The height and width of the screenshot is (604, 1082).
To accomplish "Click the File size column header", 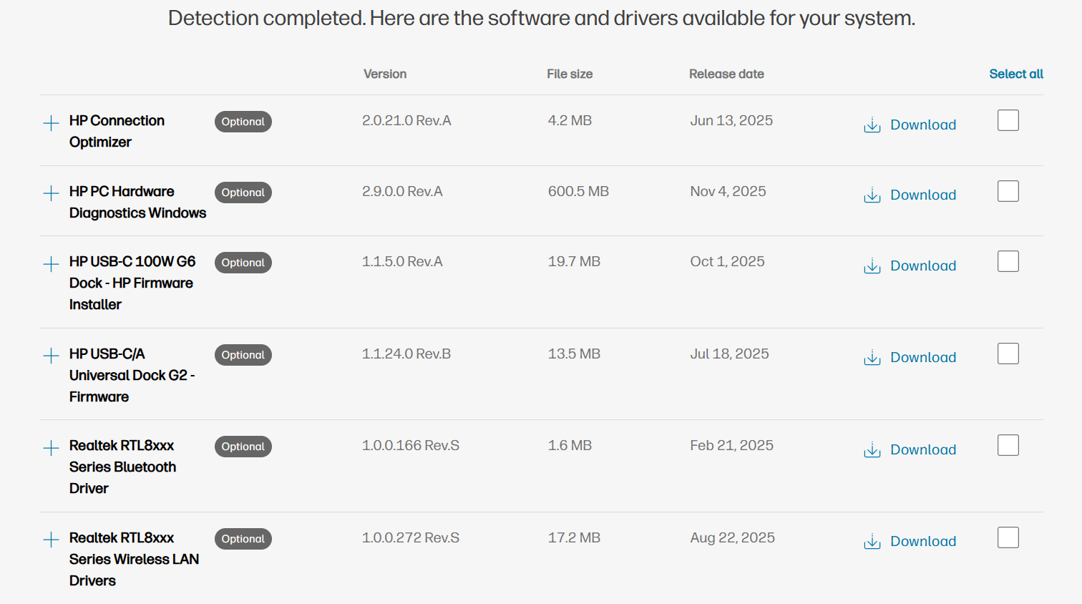I will [x=570, y=74].
